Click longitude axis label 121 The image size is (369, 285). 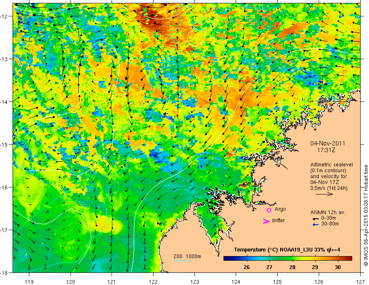tap(112, 282)
